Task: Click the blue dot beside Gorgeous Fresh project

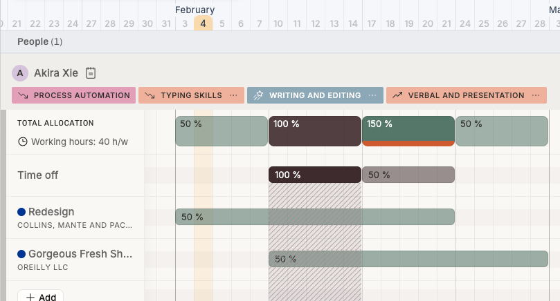Action: tap(21, 254)
